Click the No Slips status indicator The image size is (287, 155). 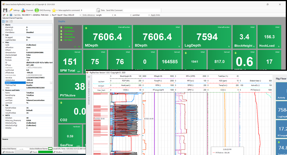coord(61,40)
